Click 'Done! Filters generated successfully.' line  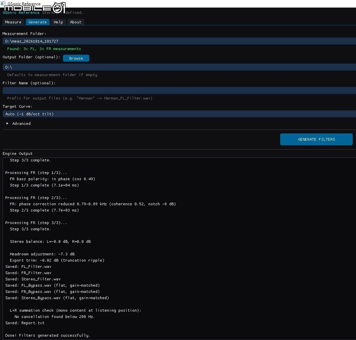[47, 335]
